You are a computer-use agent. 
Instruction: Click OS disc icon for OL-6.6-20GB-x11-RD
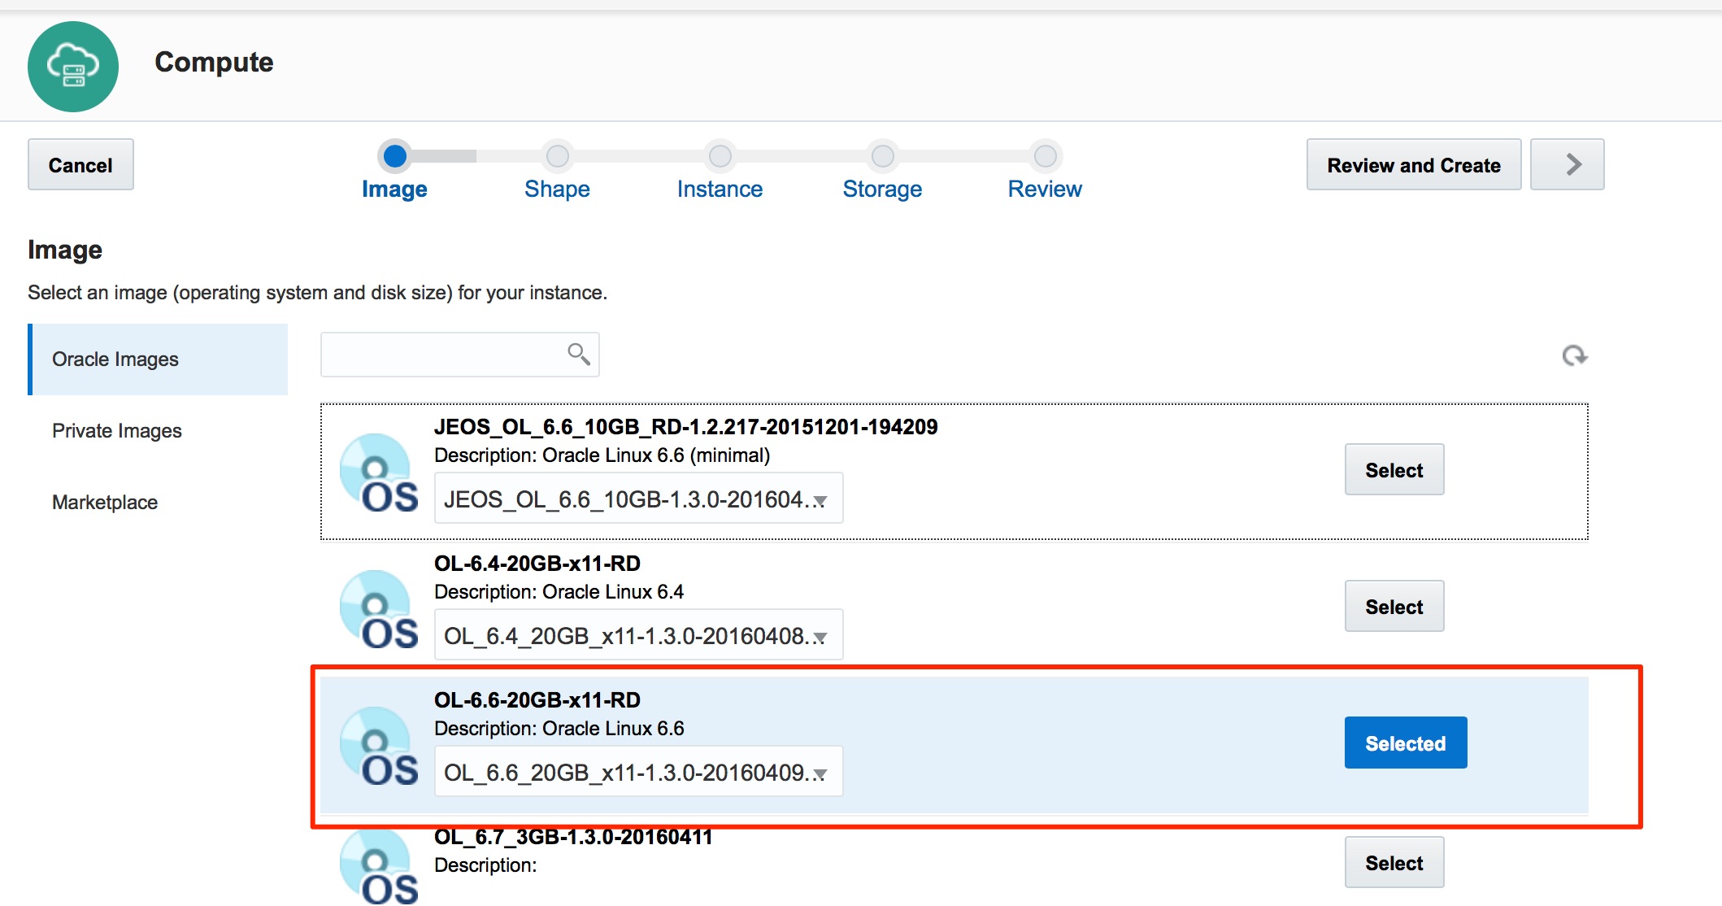point(379,747)
